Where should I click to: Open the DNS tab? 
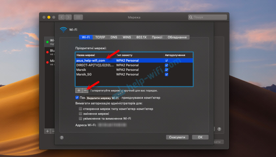tap(114, 37)
